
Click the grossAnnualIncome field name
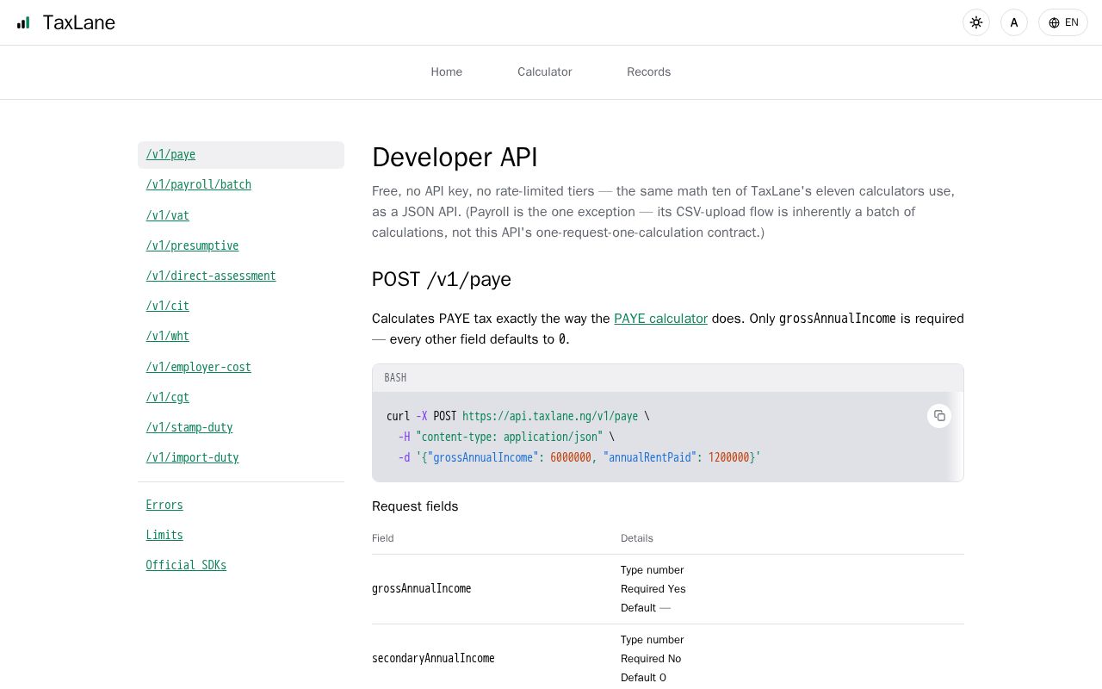tap(422, 589)
